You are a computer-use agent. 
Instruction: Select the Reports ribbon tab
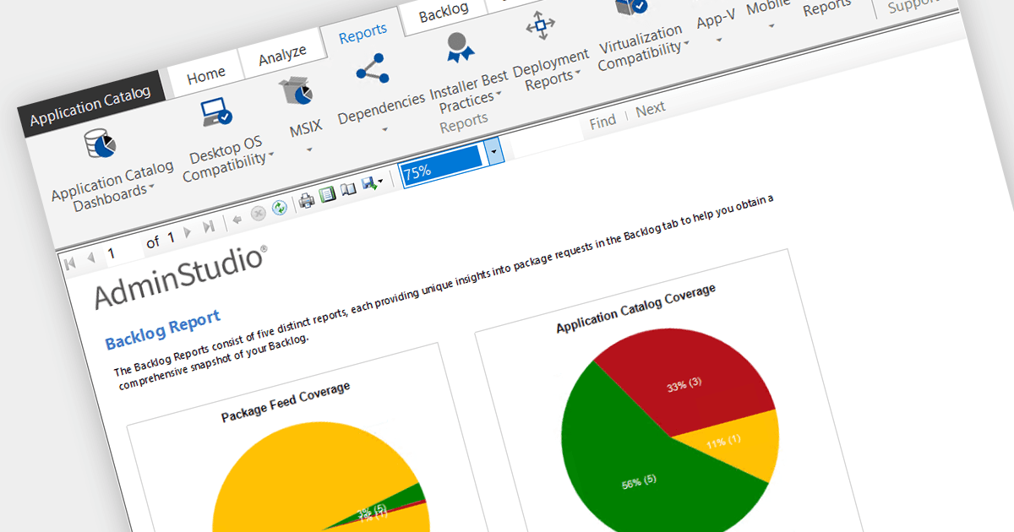[363, 34]
